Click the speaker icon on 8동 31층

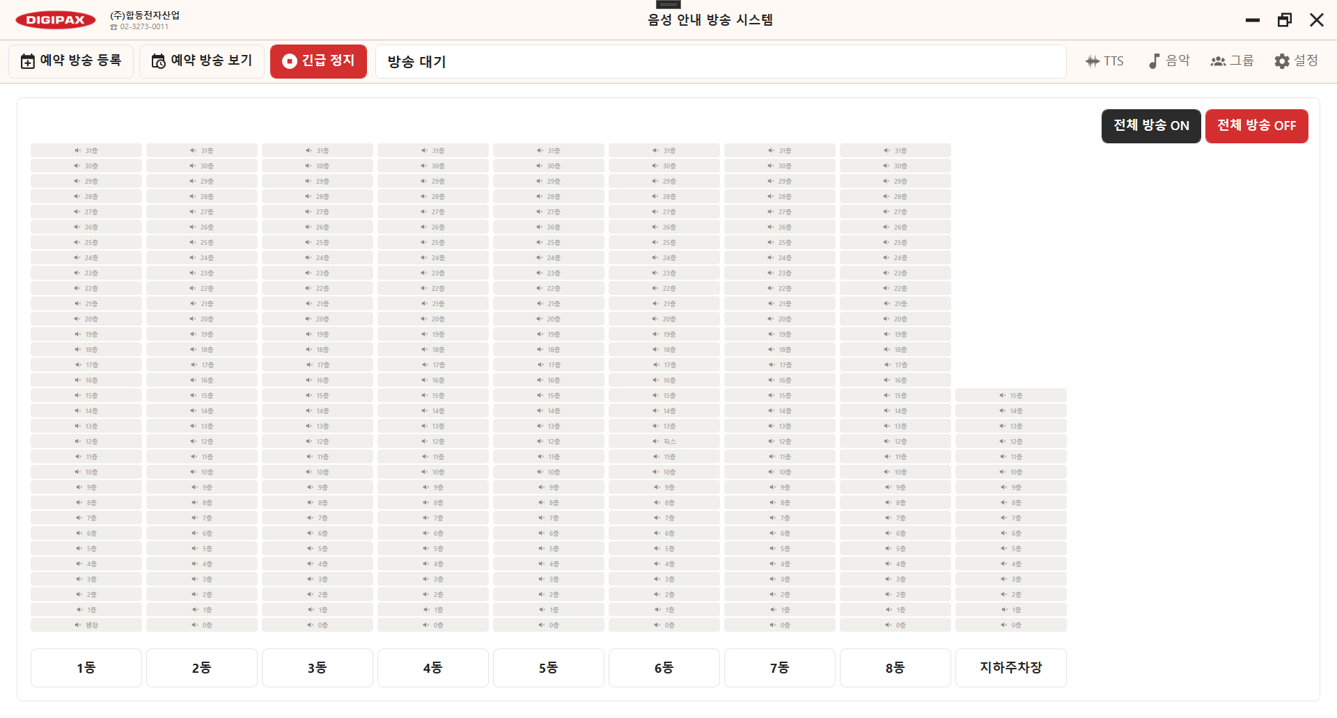coord(887,150)
